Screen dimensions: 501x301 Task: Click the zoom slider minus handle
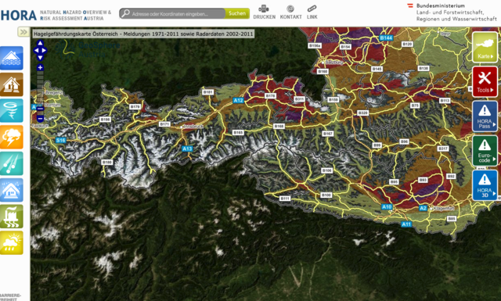click(40, 109)
